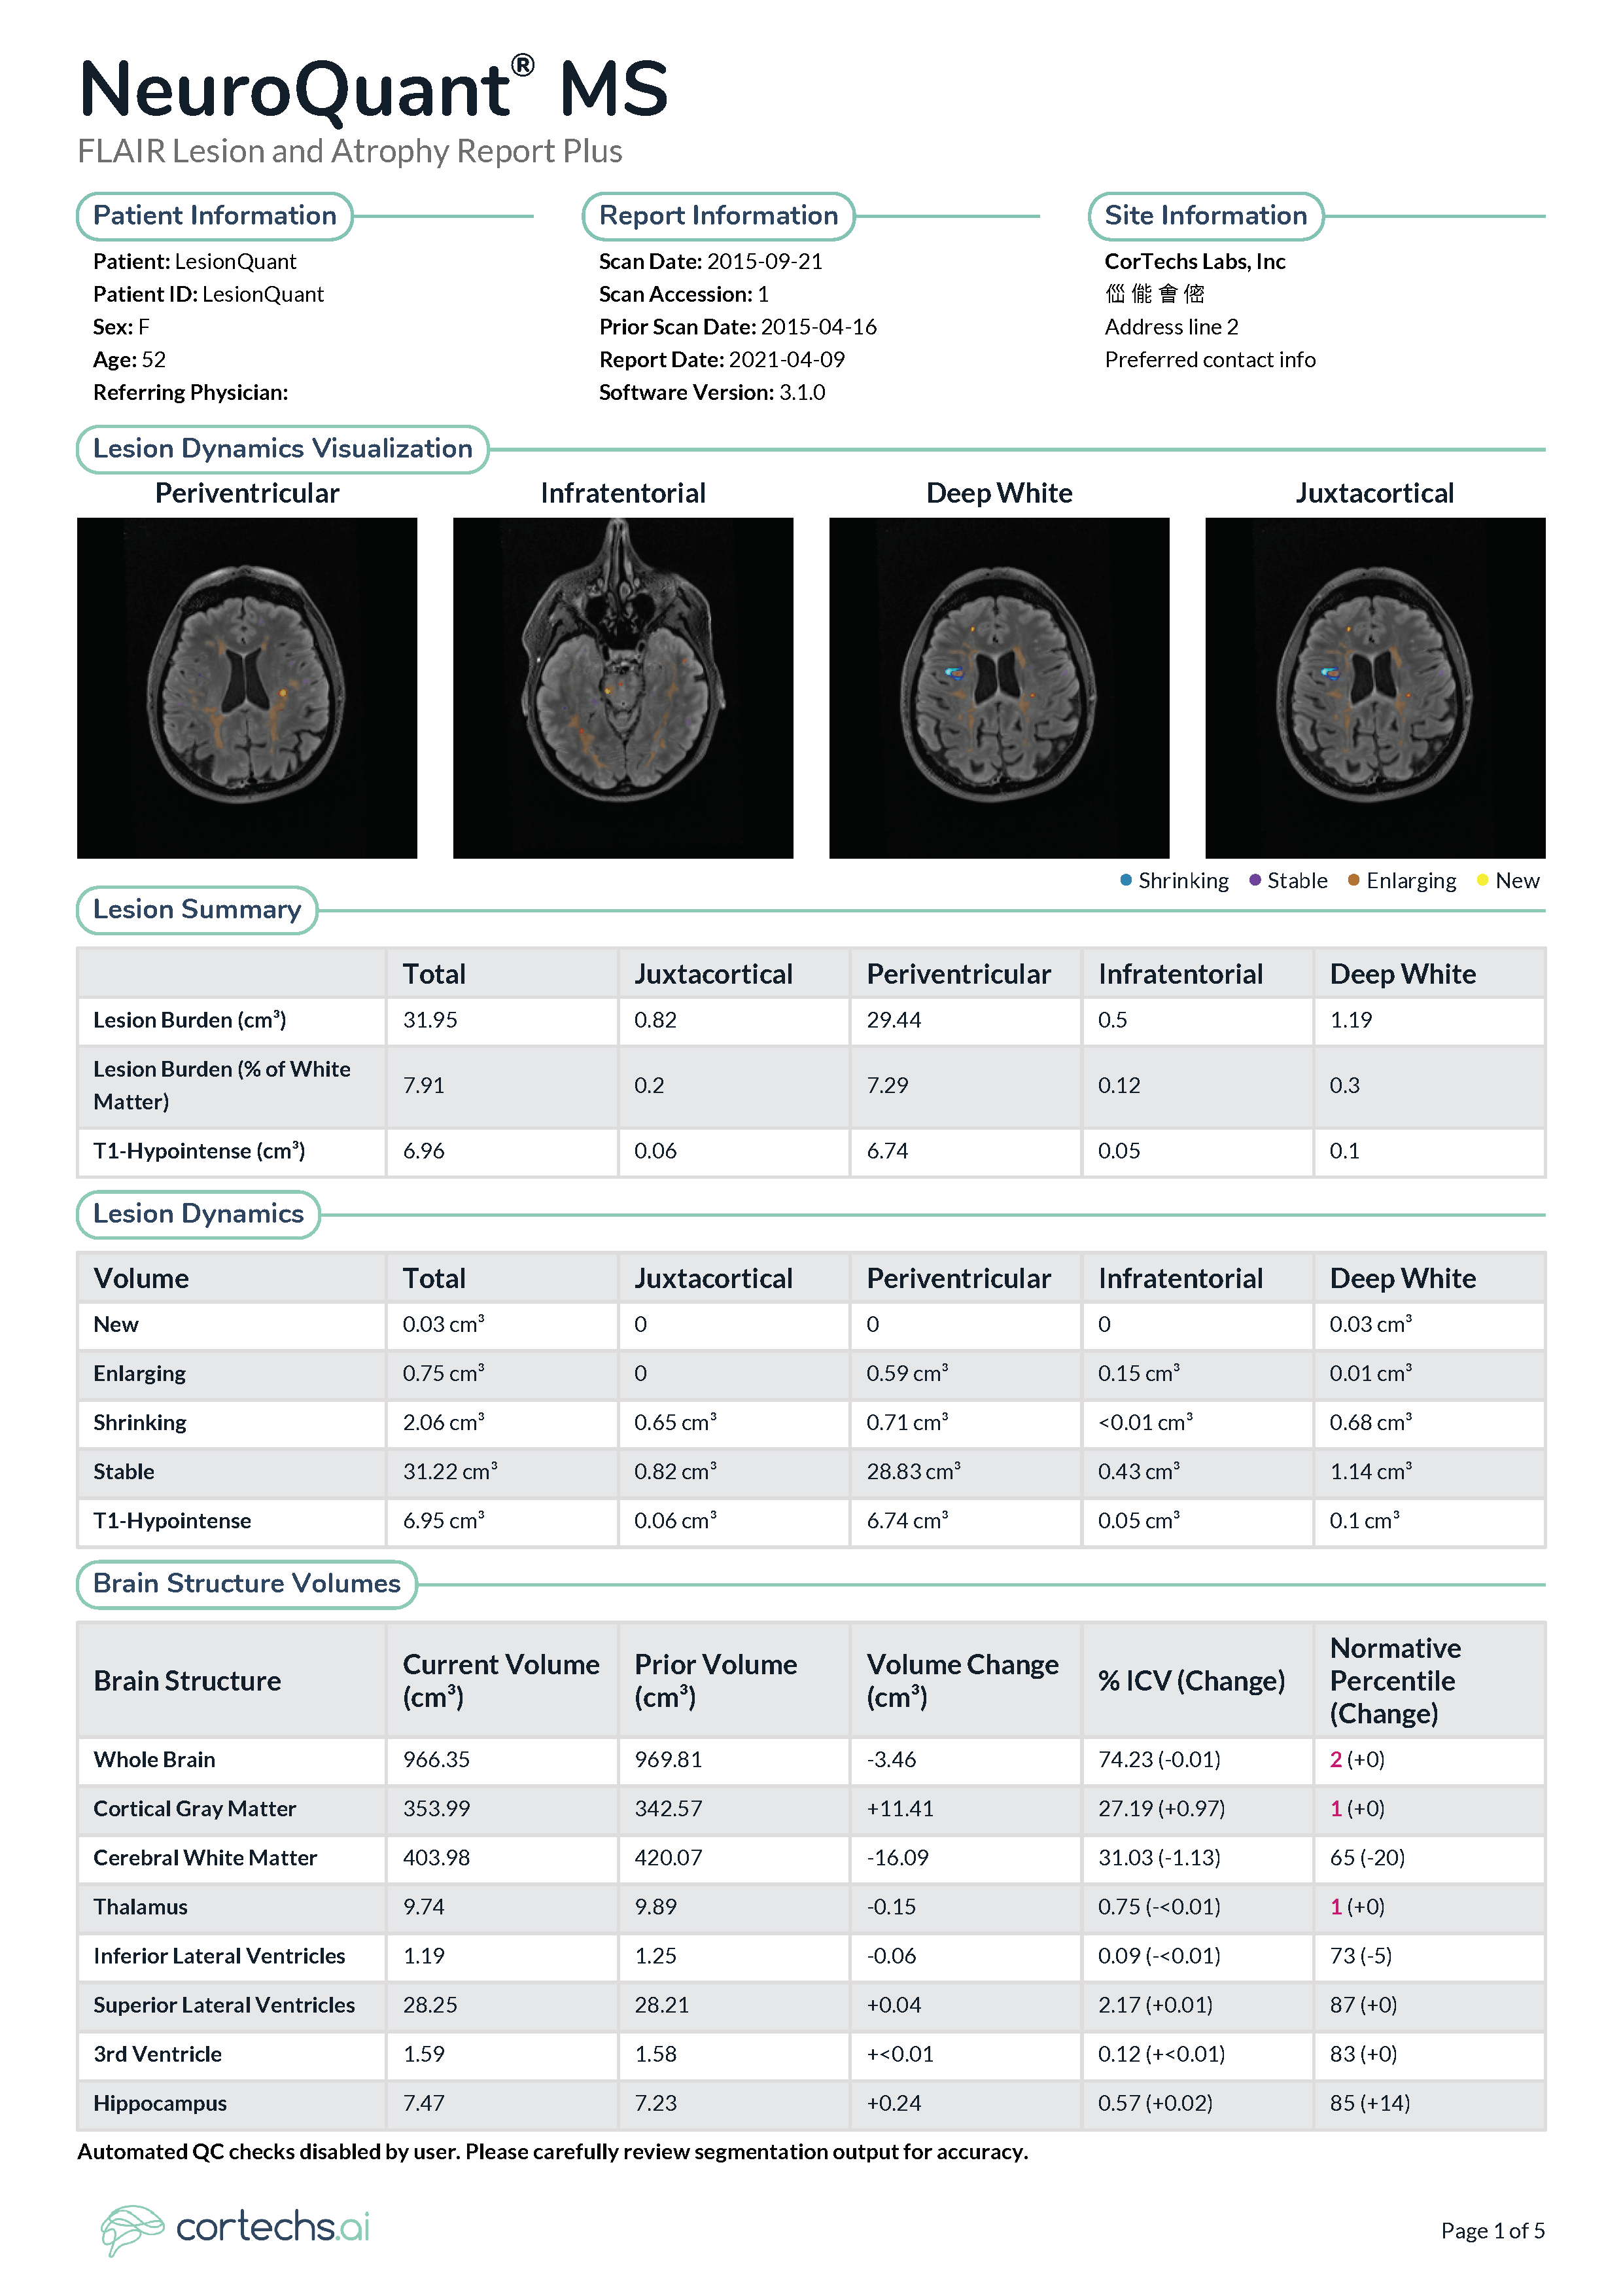Viewport: 1623px width, 2296px height.
Task: Click 3rd Ventricle row label
Action: click(157, 2054)
